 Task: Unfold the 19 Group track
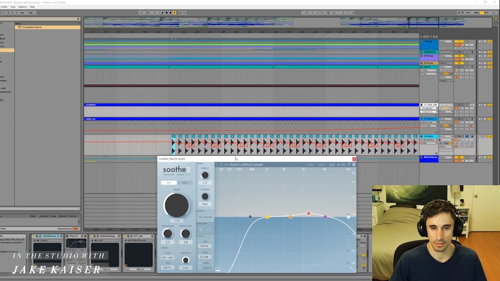[421, 56]
